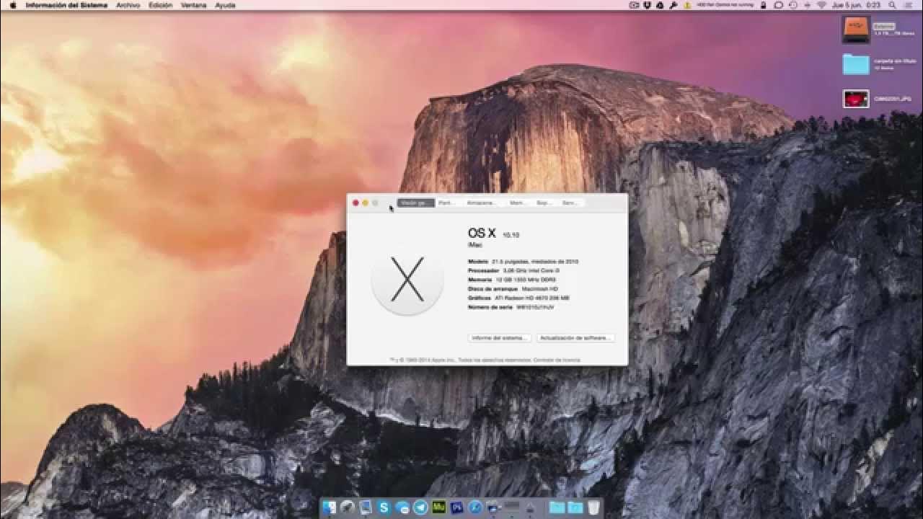Switch to the Memoria tab
The height and width of the screenshot is (519, 923).
pos(518,203)
